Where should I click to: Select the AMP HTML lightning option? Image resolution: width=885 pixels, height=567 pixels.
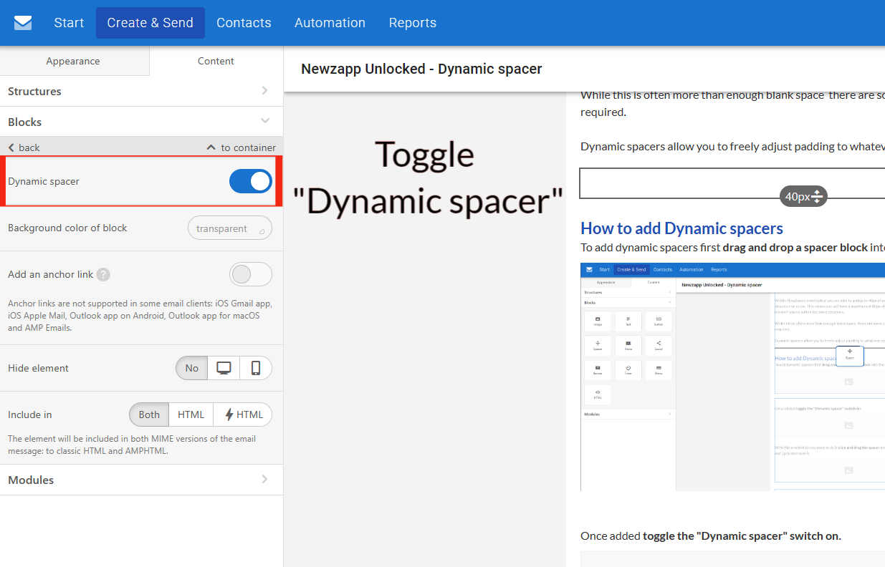[243, 415]
